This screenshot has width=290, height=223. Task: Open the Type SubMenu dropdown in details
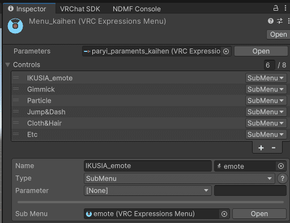point(179,178)
